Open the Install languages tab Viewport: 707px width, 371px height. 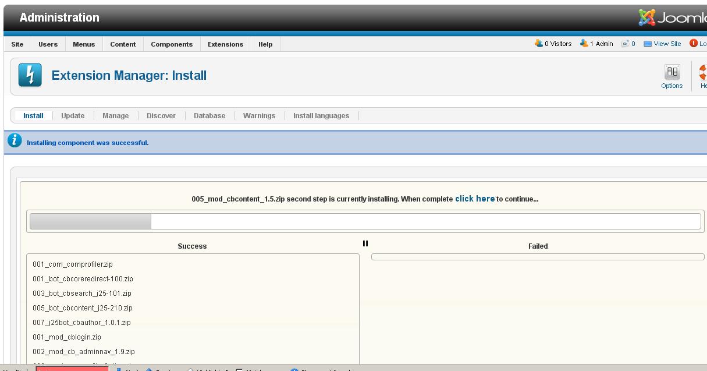321,116
